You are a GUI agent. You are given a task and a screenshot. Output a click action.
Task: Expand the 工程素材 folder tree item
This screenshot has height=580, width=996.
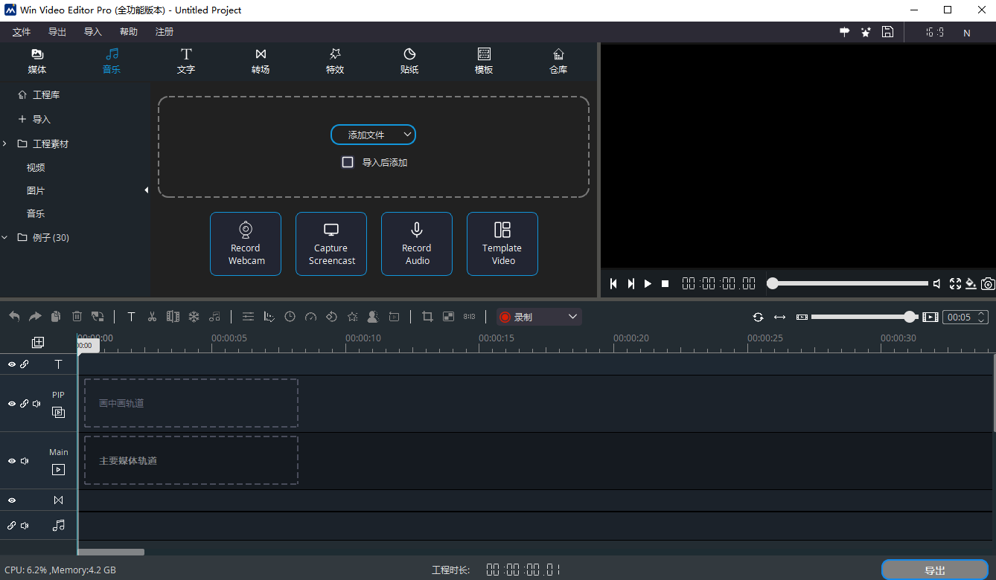6,143
